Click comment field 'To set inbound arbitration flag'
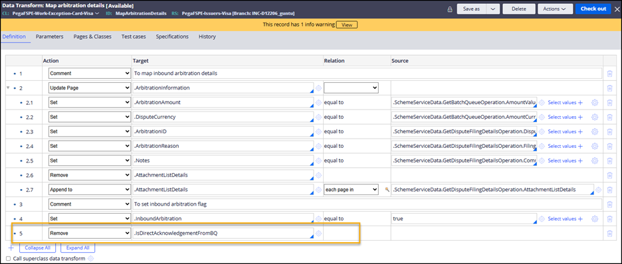Image resolution: width=622 pixels, height=264 pixels. click(x=367, y=204)
